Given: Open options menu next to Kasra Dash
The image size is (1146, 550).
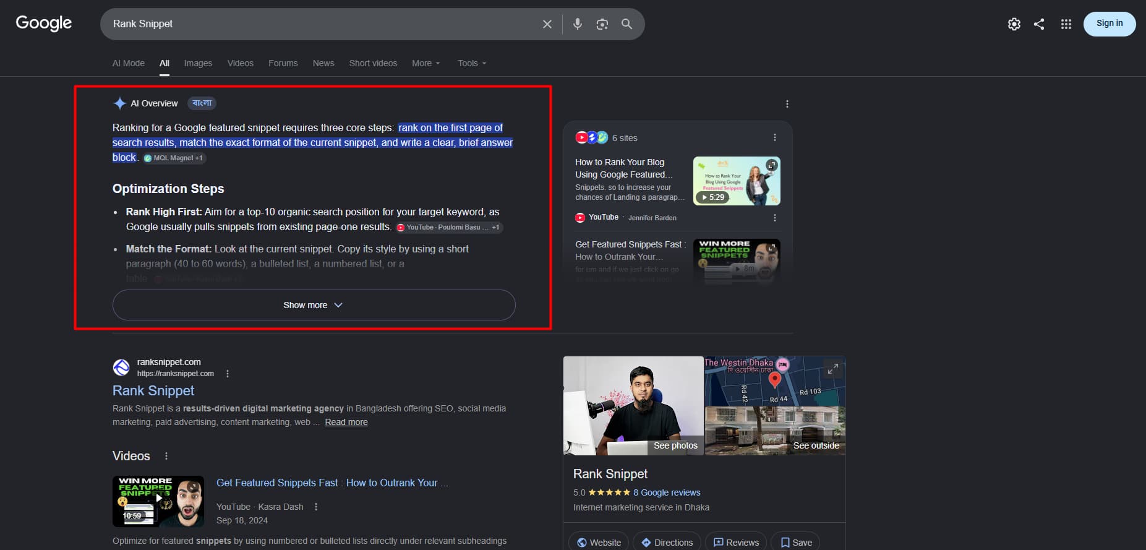Looking at the screenshot, I should 316,507.
